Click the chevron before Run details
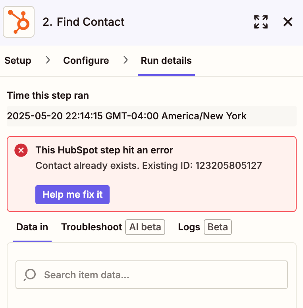Screen dimensions: 303x308 click(x=125, y=60)
